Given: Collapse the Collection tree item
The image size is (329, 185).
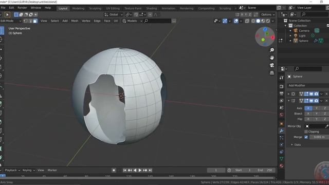Looking at the screenshot, I should tap(285, 26).
